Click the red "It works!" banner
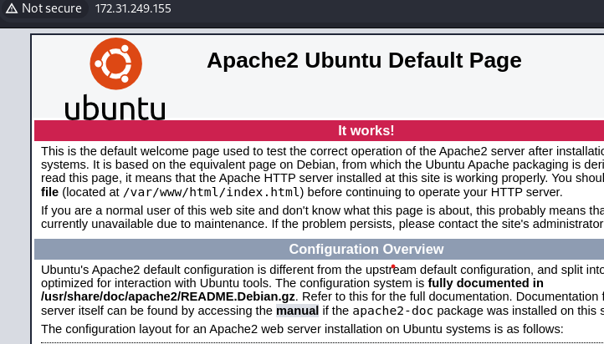The height and width of the screenshot is (344, 604). tap(366, 130)
